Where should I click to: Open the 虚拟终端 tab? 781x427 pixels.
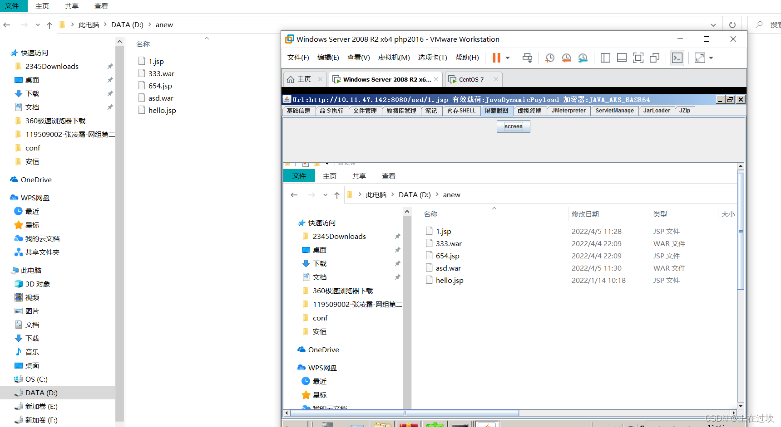point(529,111)
